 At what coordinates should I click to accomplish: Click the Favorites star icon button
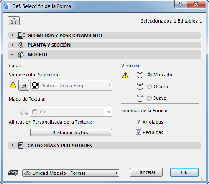pyautogui.click(x=14, y=21)
